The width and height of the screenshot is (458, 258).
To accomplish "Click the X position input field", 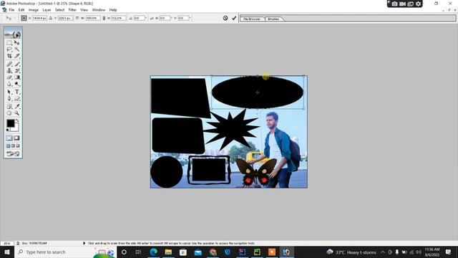I will click(x=39, y=18).
